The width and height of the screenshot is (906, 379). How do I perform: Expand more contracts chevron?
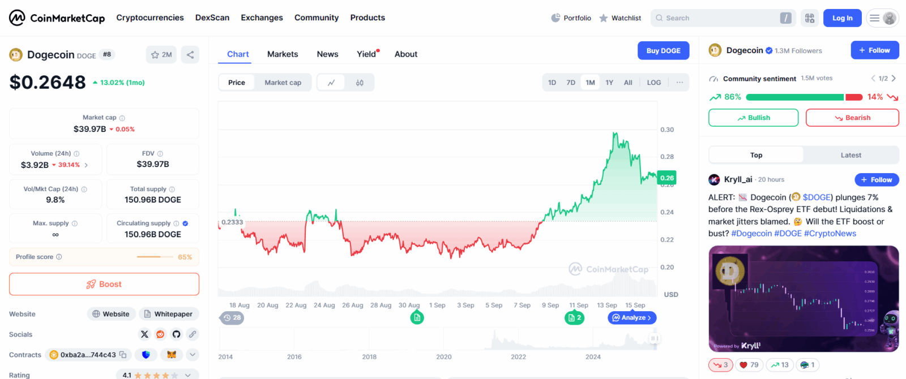tap(193, 355)
